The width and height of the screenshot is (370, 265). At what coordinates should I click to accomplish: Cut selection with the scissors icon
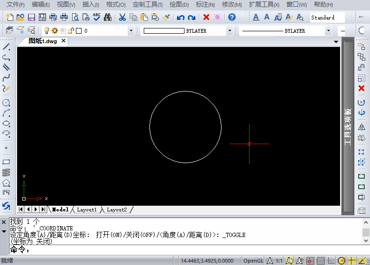point(122,17)
